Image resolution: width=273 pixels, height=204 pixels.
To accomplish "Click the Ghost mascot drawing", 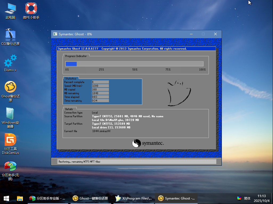I will (x=179, y=93).
